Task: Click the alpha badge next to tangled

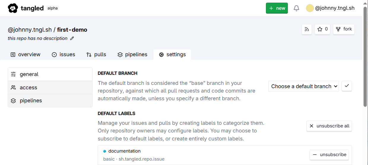Action: [x=53, y=8]
